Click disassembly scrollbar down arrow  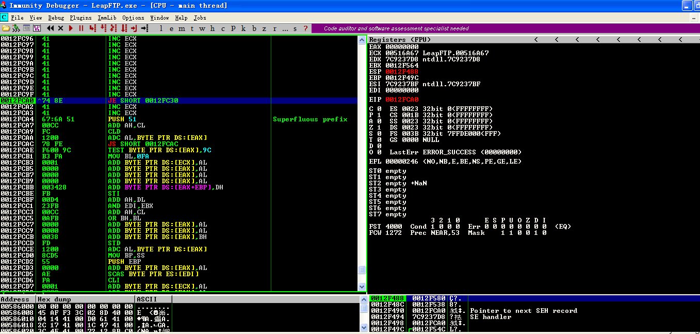coord(362,287)
